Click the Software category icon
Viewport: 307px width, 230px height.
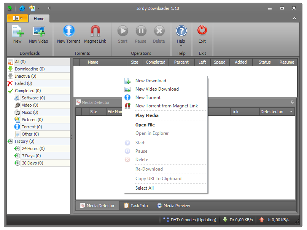pos(17,98)
